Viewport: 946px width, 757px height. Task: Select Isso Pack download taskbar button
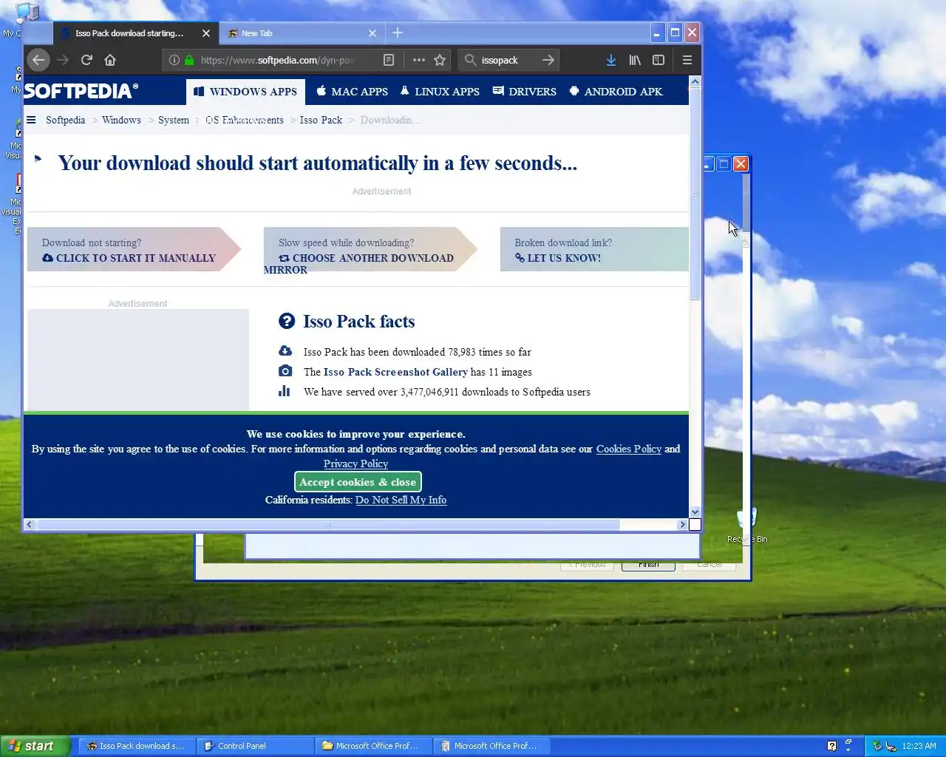coord(137,746)
